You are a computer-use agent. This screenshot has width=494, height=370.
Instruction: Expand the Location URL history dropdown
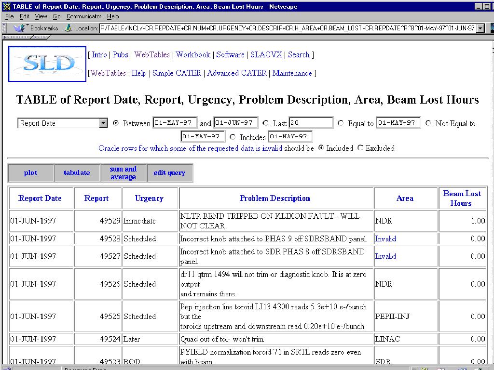pos(480,28)
